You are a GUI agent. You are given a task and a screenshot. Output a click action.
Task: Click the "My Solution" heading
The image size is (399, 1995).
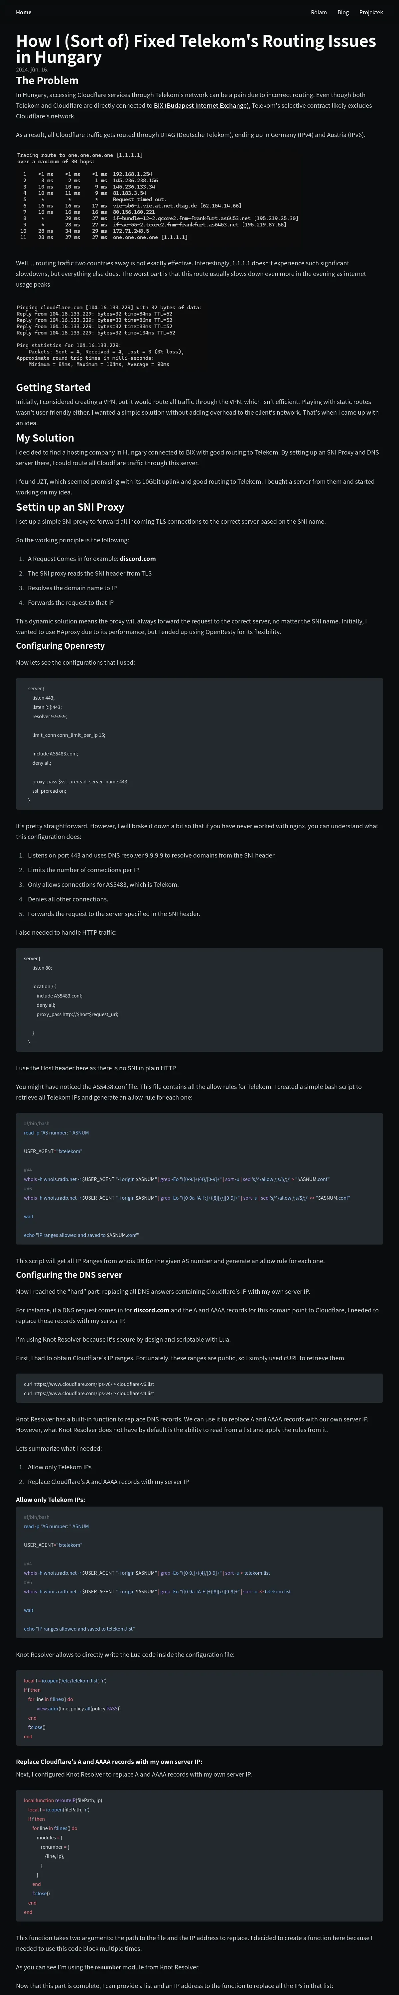(x=45, y=438)
